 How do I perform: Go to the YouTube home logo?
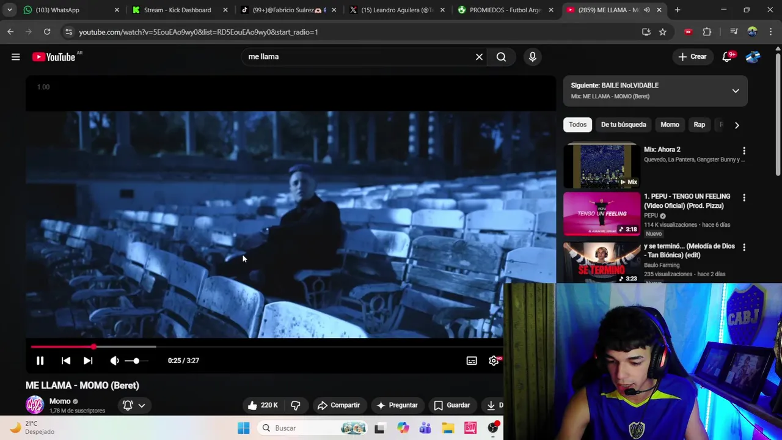54,57
